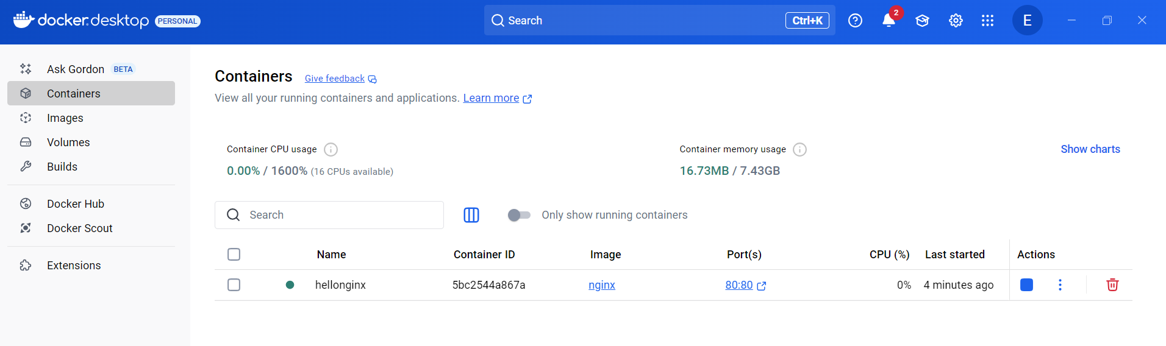Click the Learn more link

click(491, 98)
